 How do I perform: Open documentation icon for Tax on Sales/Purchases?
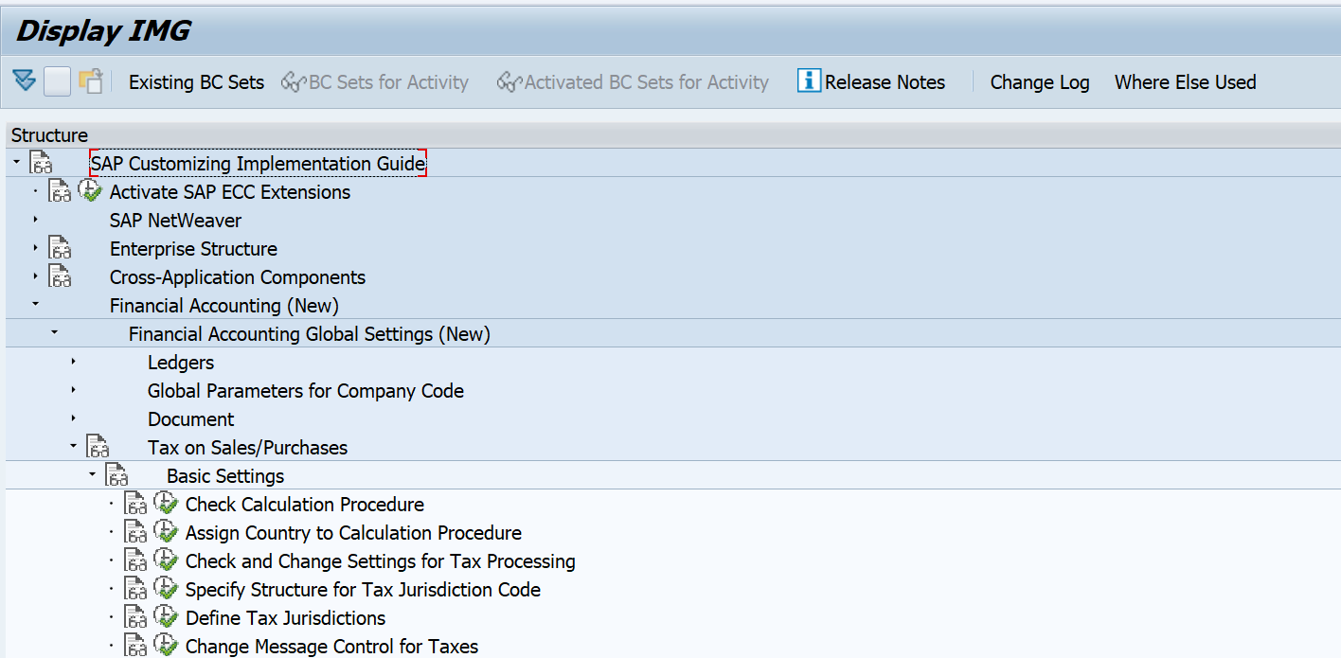tap(98, 448)
